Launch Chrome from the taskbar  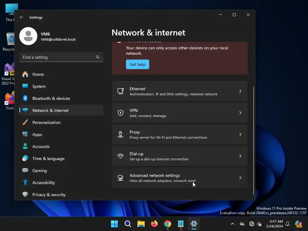167,224
